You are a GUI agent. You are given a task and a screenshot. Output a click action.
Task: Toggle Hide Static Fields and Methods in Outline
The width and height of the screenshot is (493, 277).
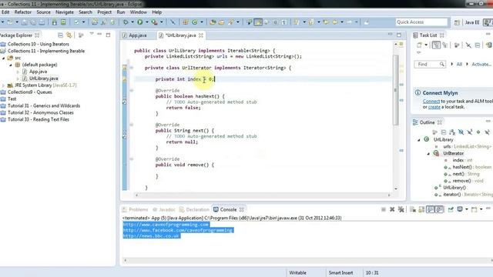470,132
